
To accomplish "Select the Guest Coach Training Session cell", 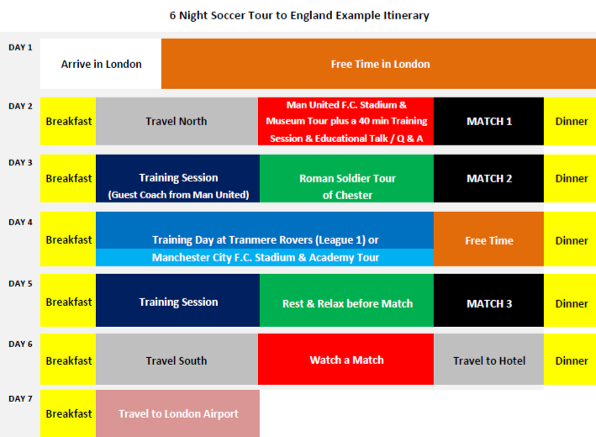I will click(178, 178).
